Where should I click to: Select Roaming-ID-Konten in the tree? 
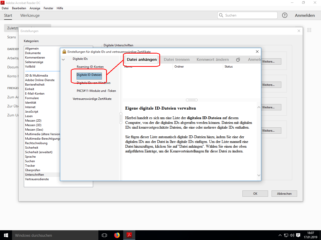point(90,67)
